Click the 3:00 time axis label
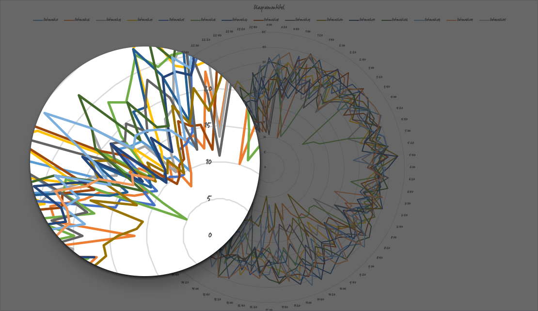Image resolution: width=538 pixels, height=311 pixels. click(371, 68)
